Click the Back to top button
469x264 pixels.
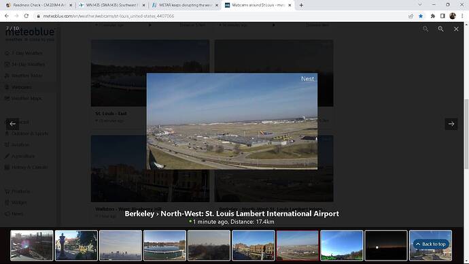(x=431, y=244)
